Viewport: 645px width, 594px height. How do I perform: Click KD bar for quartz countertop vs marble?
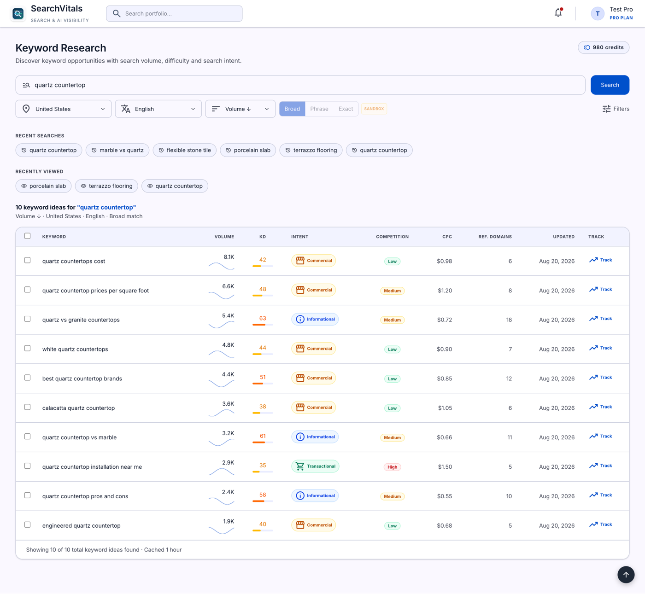(263, 442)
